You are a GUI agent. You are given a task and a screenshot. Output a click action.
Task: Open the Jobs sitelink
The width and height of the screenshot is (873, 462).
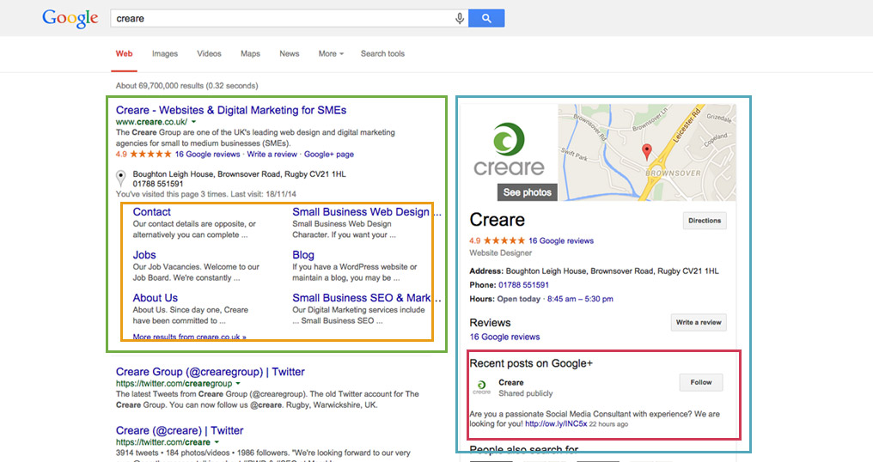pyautogui.click(x=144, y=255)
